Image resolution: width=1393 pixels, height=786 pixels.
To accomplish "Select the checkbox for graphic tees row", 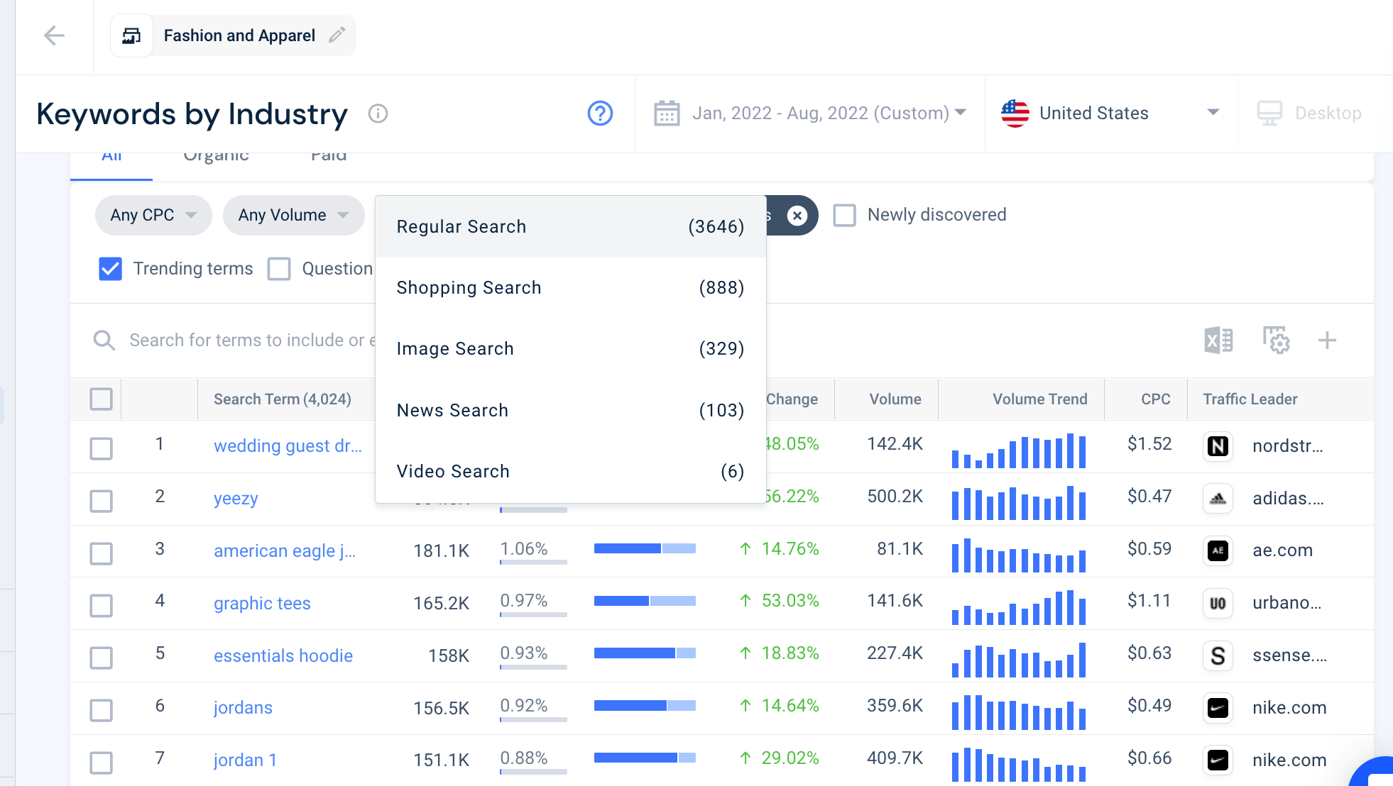I will 102,606.
